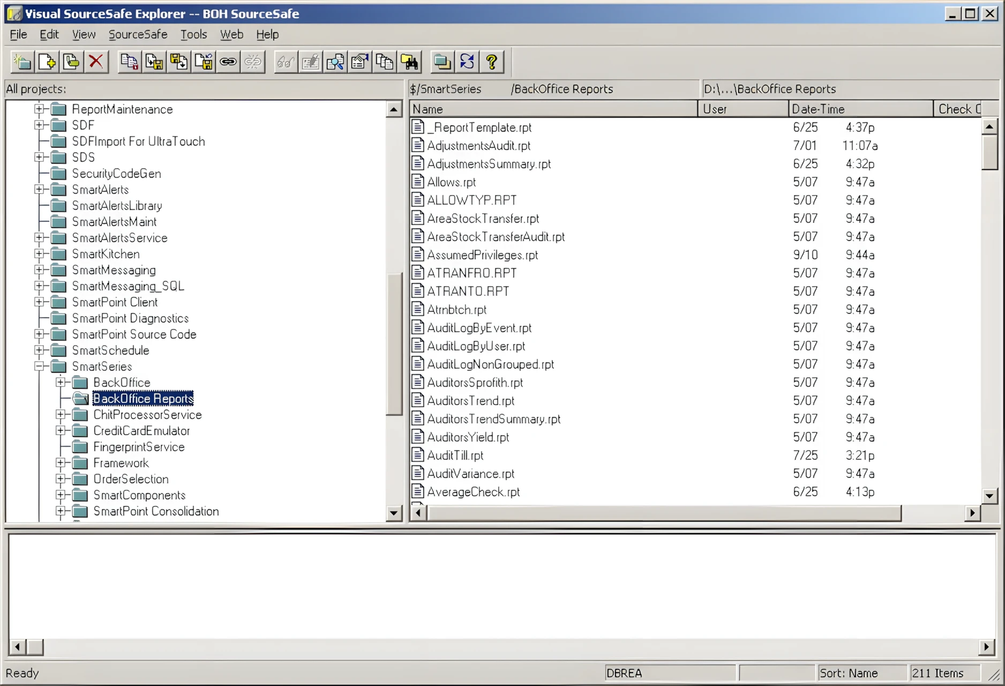Click the Help question mark icon

492,62
